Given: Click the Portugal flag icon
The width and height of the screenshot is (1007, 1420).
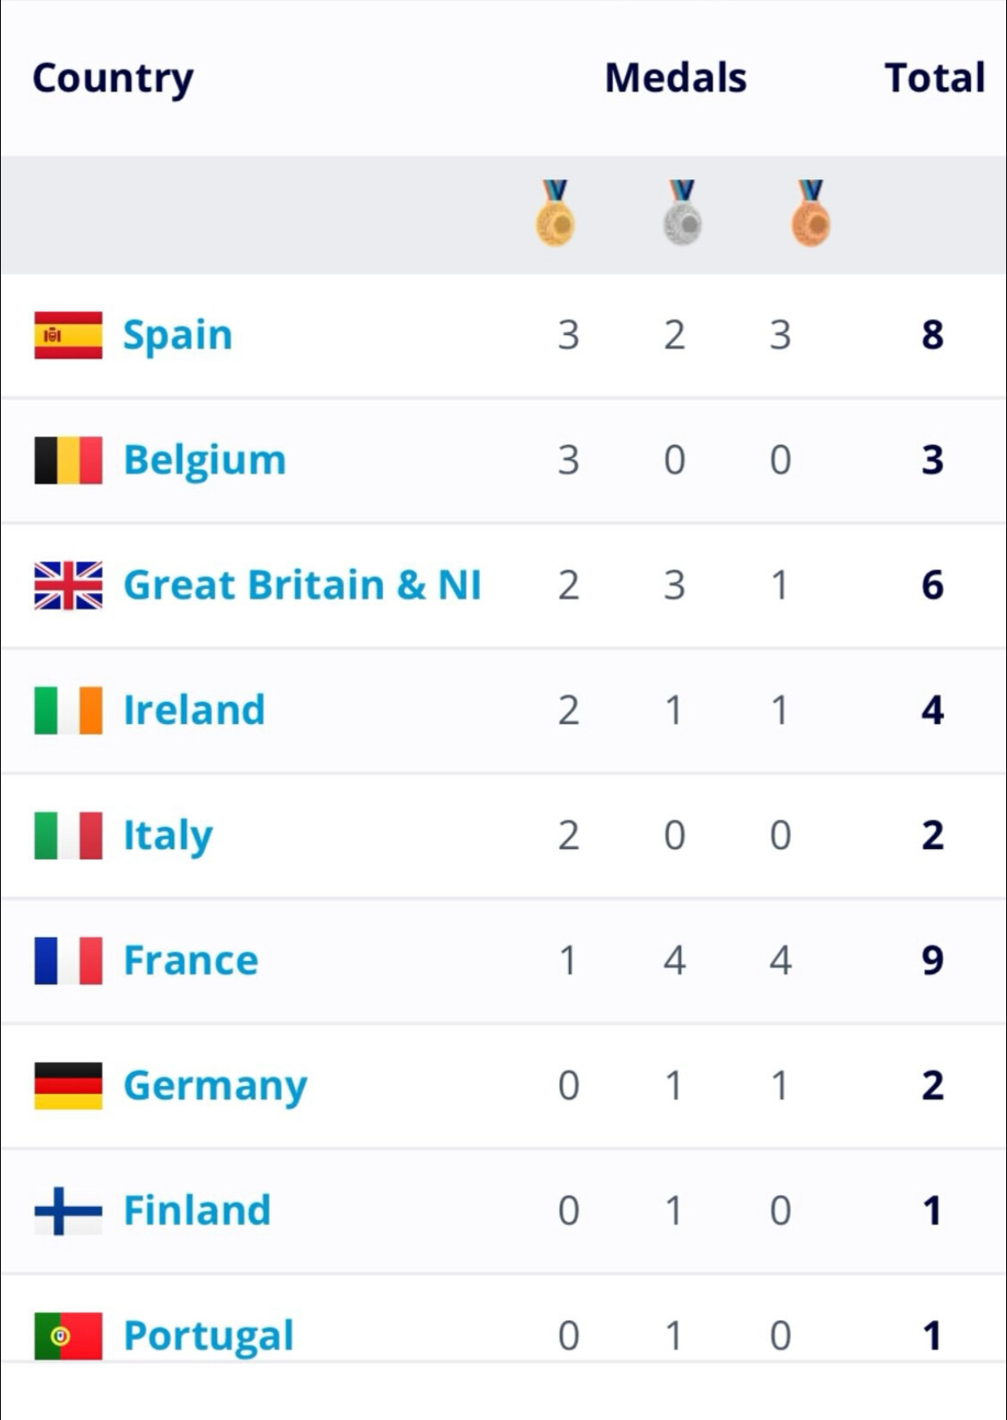Looking at the screenshot, I should coord(68,1336).
